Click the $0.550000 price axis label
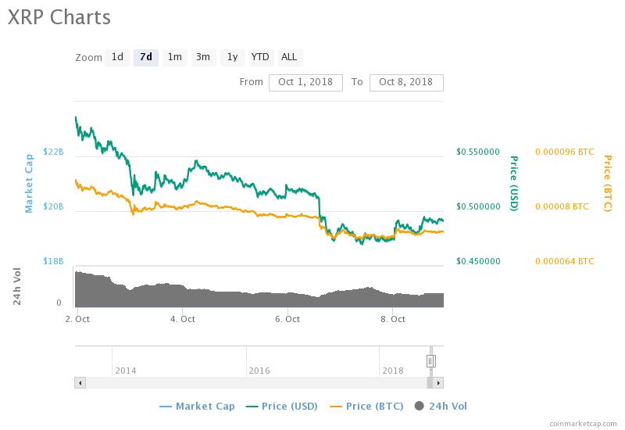The image size is (625, 430). [478, 152]
